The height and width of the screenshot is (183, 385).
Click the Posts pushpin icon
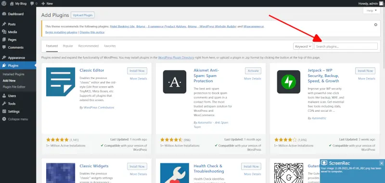coord(4,24)
